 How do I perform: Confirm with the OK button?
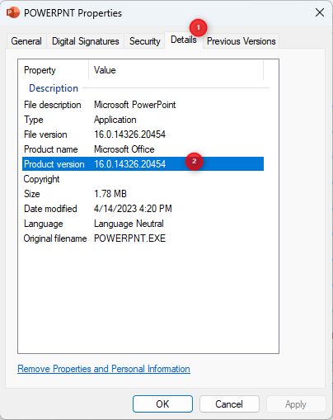[x=162, y=404]
